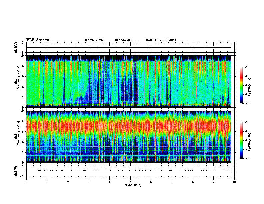Click the ch.1 colorbar "log(PSD)" units label

pos(250,87)
